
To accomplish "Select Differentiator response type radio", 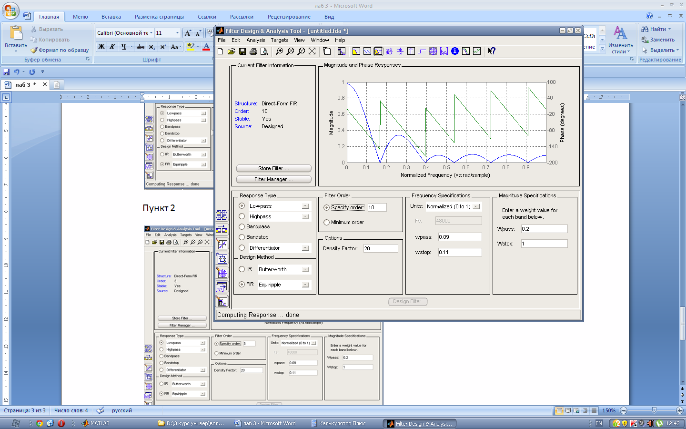I will [x=242, y=248].
